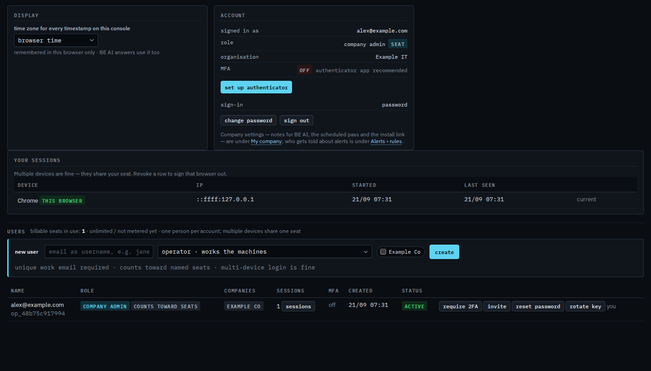Tick the Example Co checkbox
Screen dimensions: 651x371
pyautogui.click(x=383, y=252)
